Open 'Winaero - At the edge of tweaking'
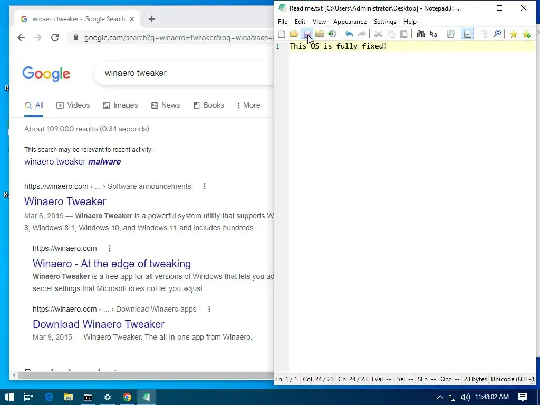Screen dimensions: 540x405 (x=112, y=264)
